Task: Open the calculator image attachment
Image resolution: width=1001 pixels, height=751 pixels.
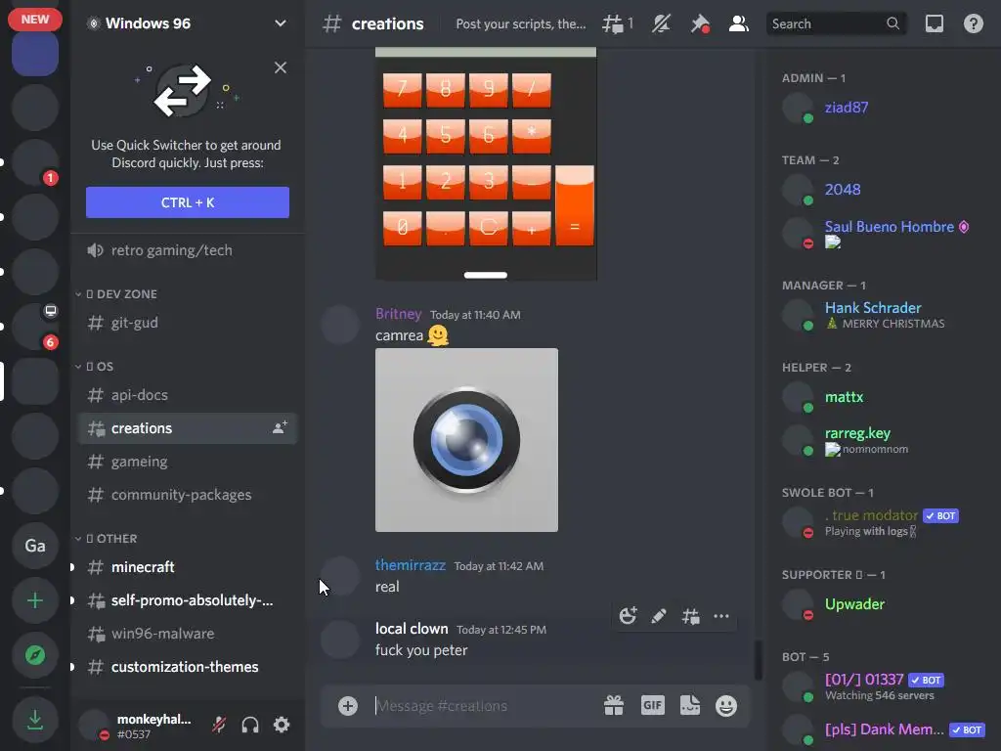Action: (x=486, y=163)
